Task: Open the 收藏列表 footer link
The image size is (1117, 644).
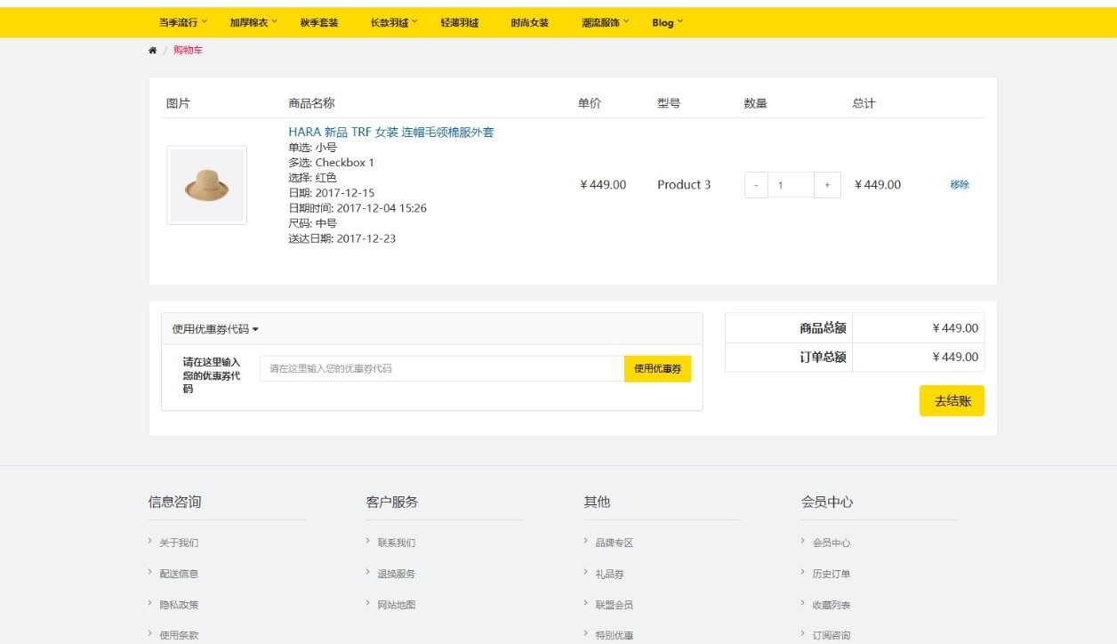Action: click(x=831, y=605)
